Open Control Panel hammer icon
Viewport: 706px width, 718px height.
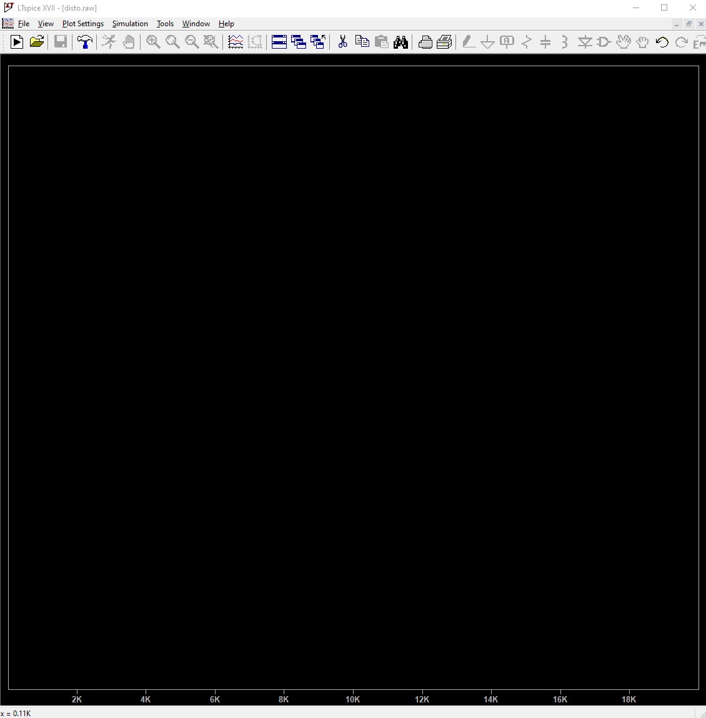84,42
